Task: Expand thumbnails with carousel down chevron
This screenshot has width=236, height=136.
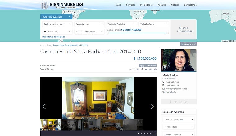Action: click(x=153, y=133)
